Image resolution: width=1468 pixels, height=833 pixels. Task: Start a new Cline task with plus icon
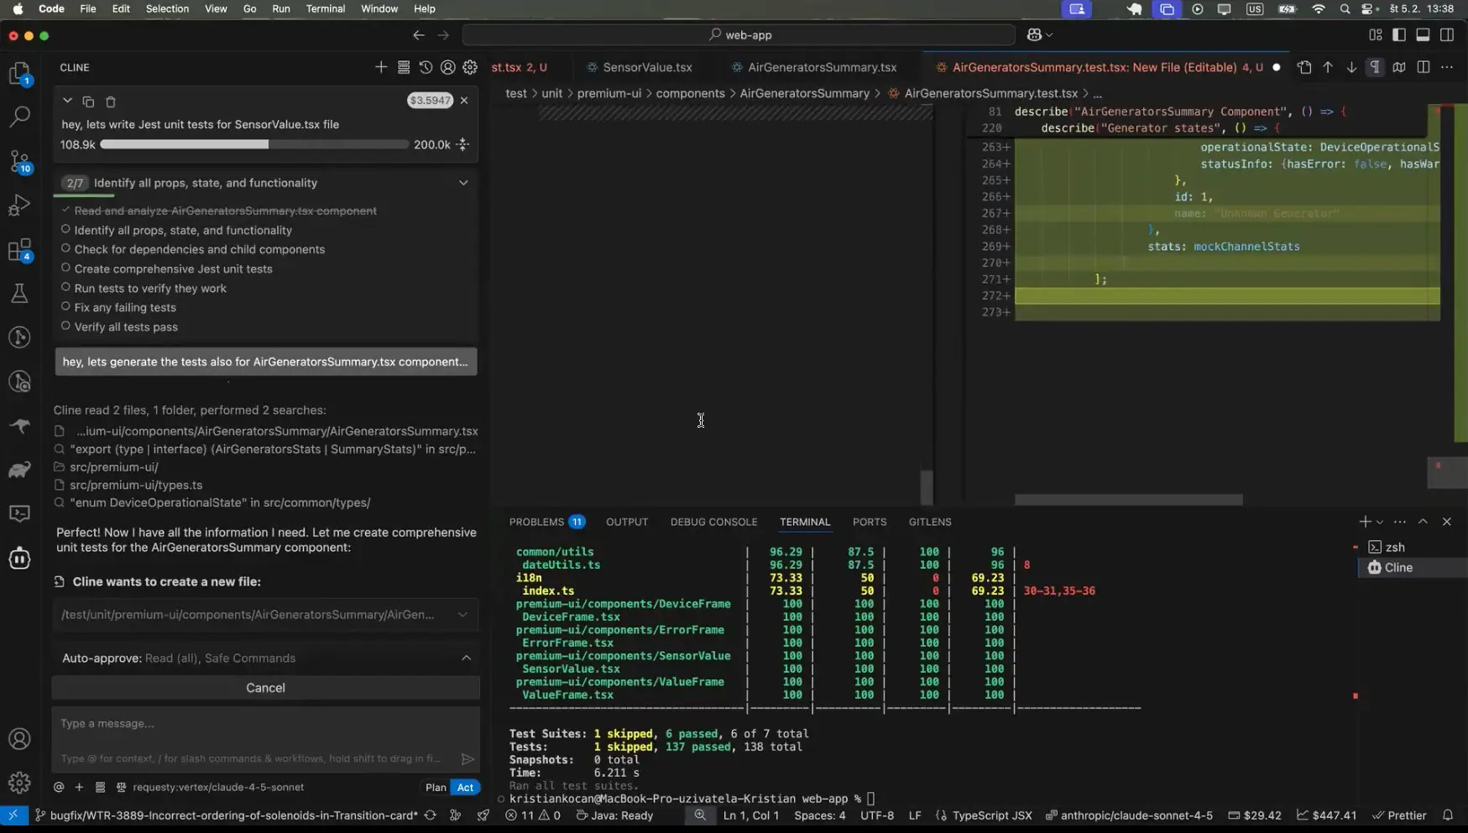point(381,67)
